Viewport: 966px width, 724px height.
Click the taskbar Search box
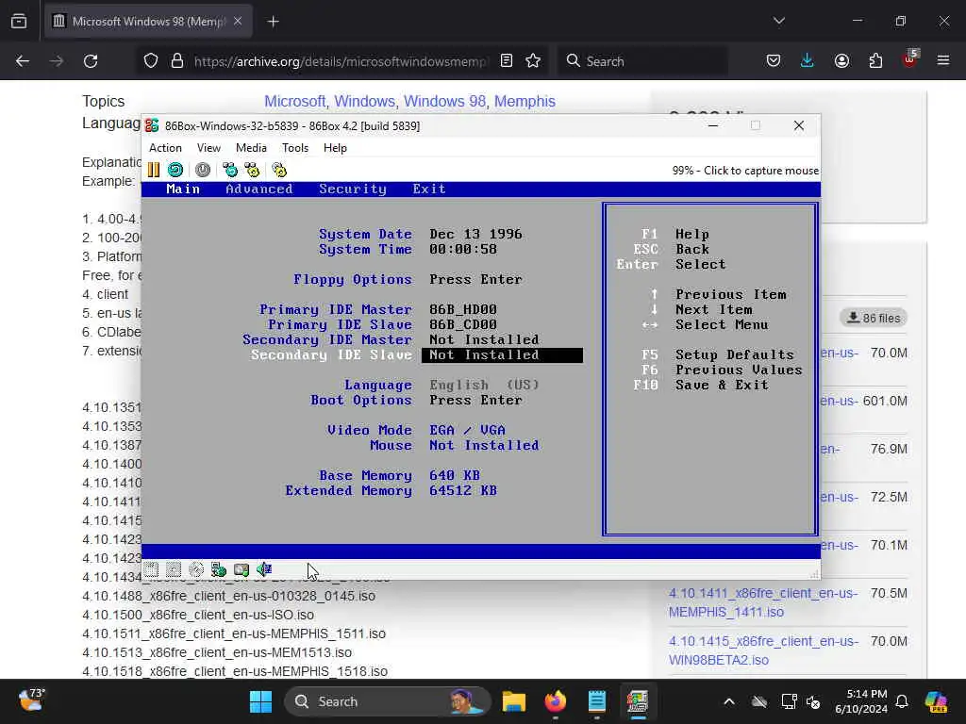(388, 701)
